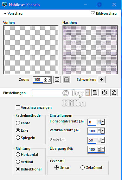Viewport: 122px width, 180px height.
Task: Click the Nachher preview image
Action: click(90, 50)
